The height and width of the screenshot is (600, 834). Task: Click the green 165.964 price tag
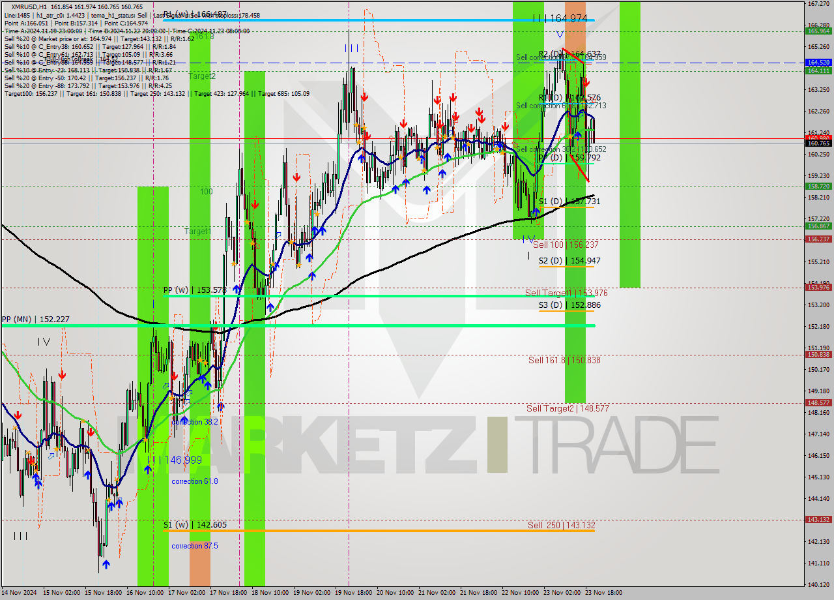[818, 31]
